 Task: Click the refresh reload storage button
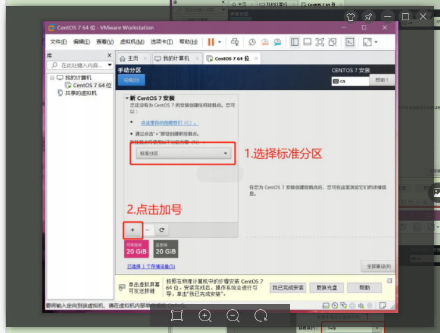click(x=162, y=230)
